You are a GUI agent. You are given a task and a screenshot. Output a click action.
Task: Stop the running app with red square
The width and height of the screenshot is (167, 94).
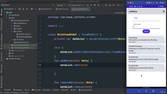(114, 5)
